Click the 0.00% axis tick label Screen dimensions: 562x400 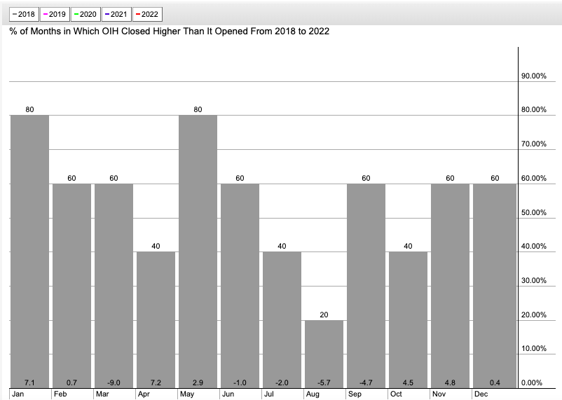(x=532, y=382)
